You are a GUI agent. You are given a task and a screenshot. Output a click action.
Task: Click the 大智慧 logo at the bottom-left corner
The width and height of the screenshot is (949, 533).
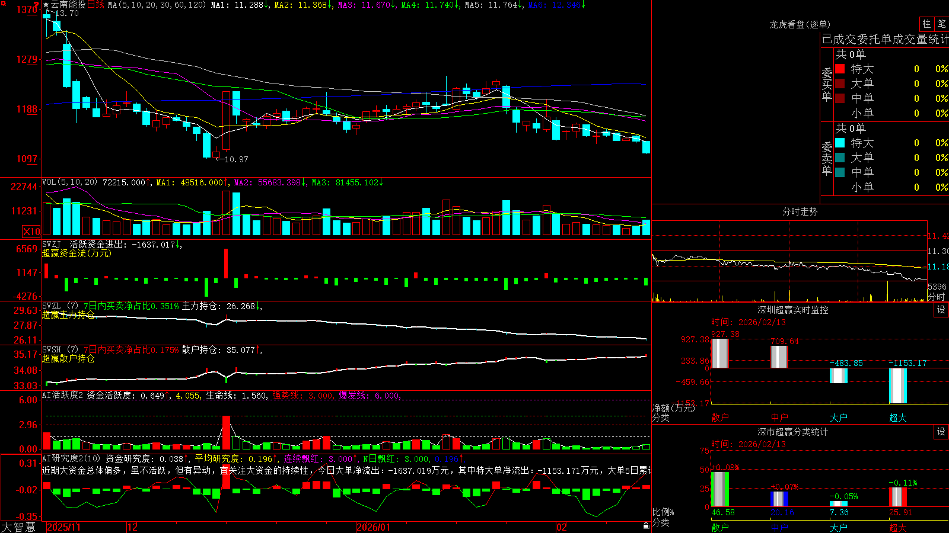click(19, 526)
